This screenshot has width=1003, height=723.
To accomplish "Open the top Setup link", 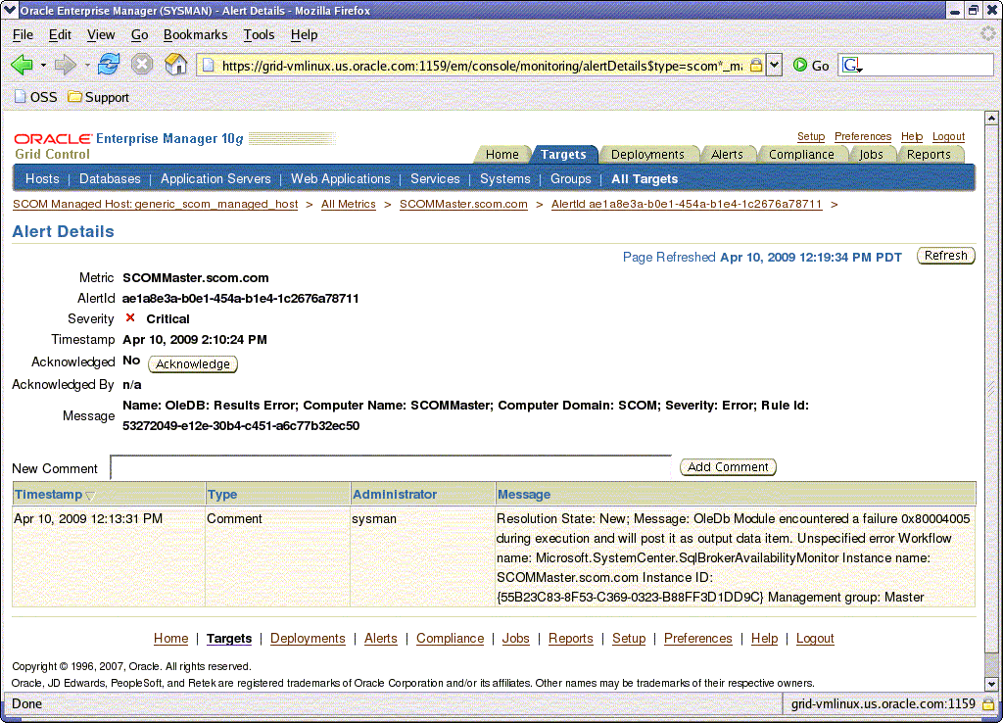I will (810, 136).
